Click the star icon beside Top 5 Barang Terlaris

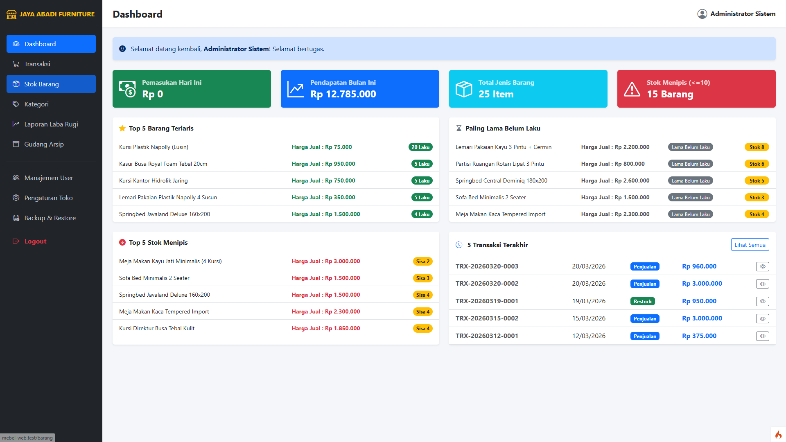pos(122,129)
